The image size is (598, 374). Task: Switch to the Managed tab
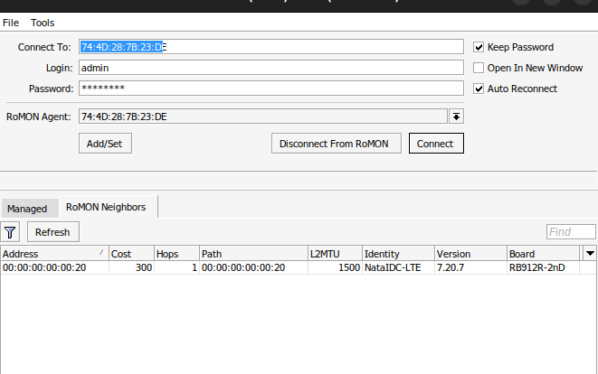click(27, 209)
